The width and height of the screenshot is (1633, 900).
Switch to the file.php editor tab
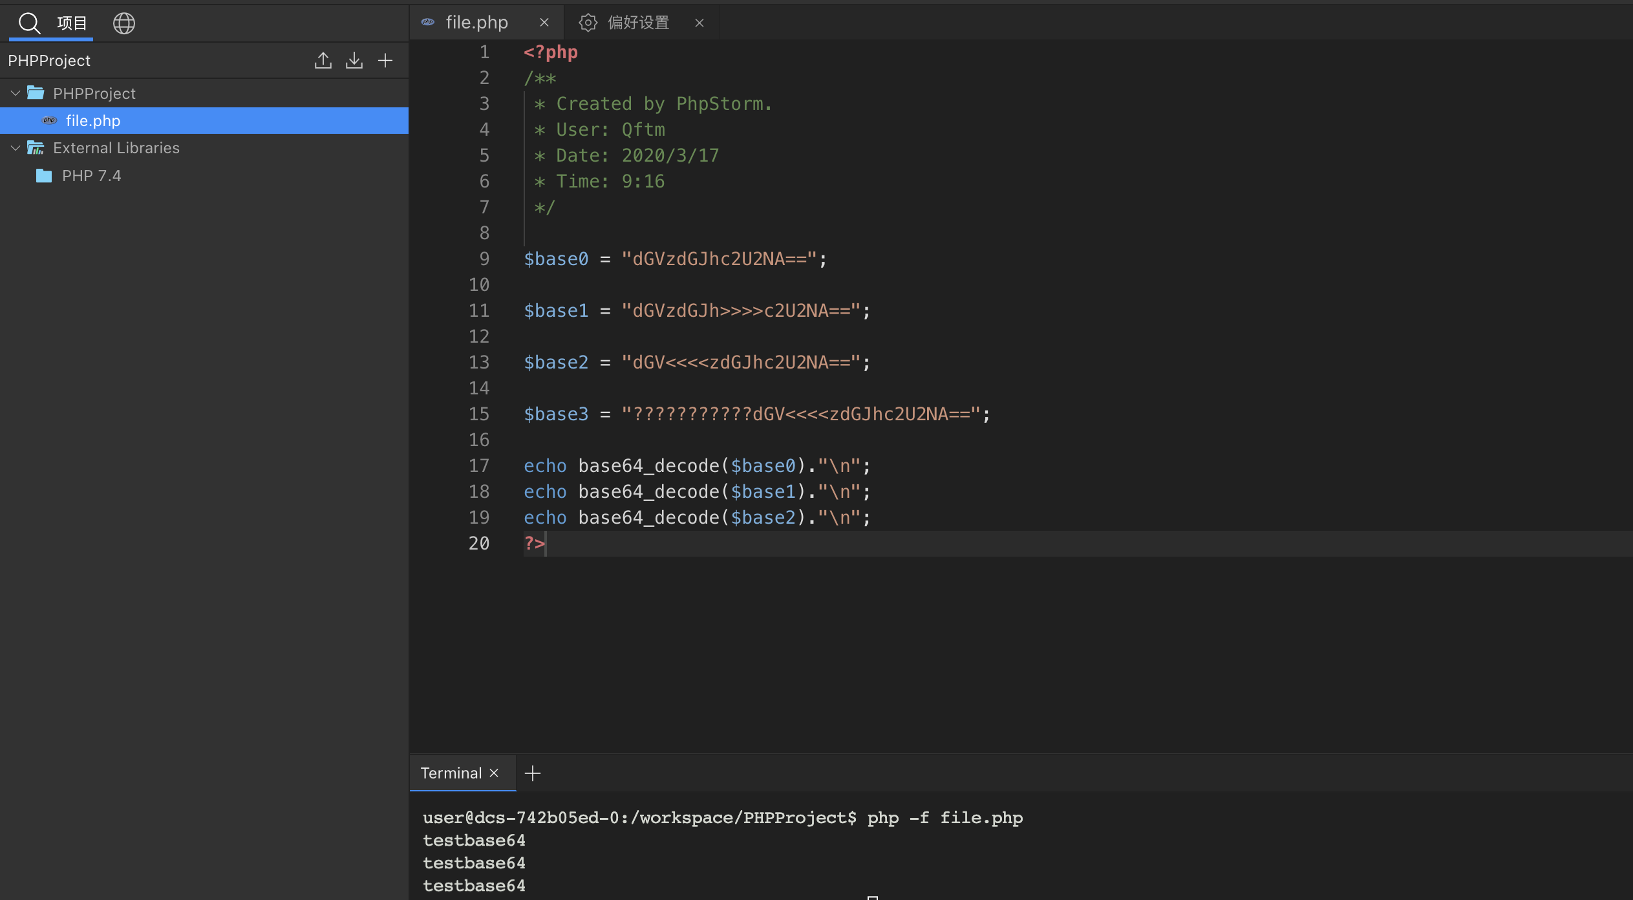coord(476,23)
